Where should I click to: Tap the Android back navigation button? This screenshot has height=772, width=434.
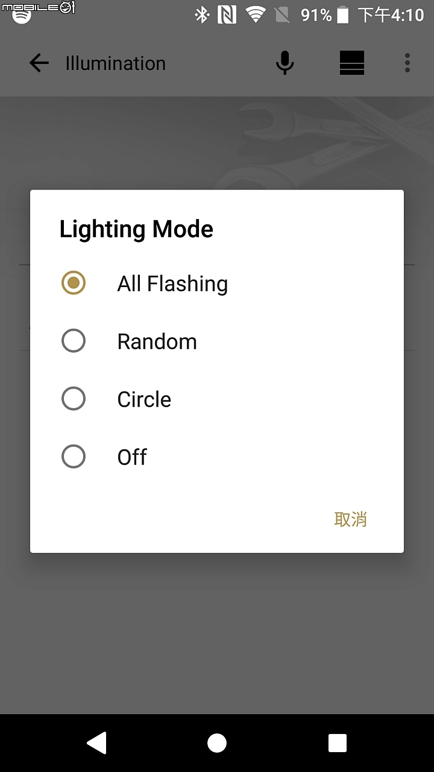pos(97,743)
